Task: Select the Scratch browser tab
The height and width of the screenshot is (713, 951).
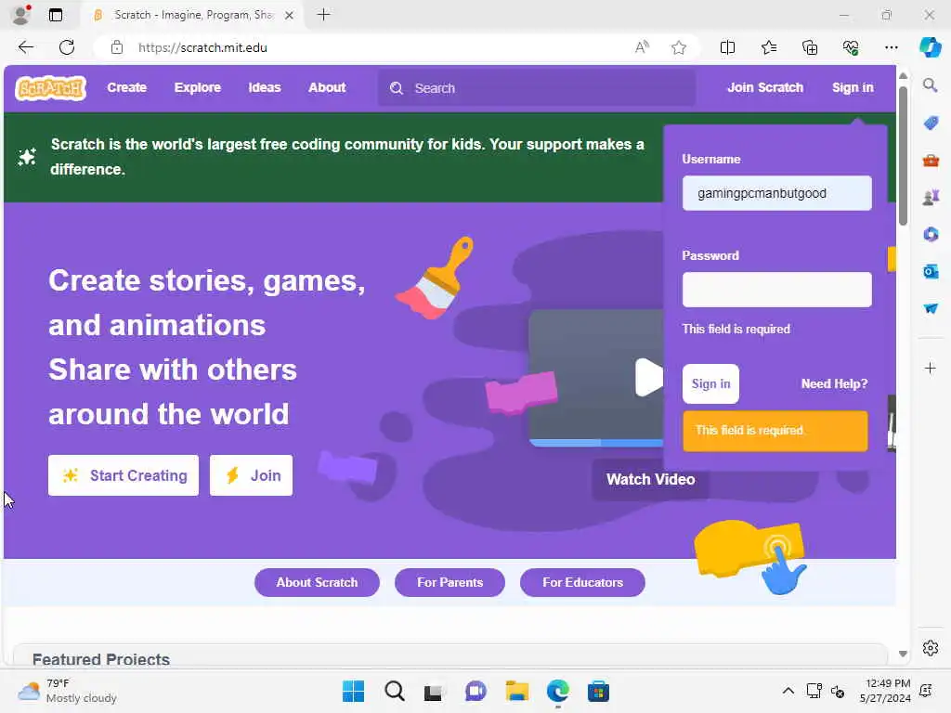Action: (x=191, y=15)
